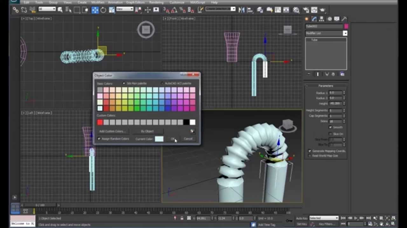Click the Key Filters button
Viewport: 407px width, 228px height.
tap(327, 224)
